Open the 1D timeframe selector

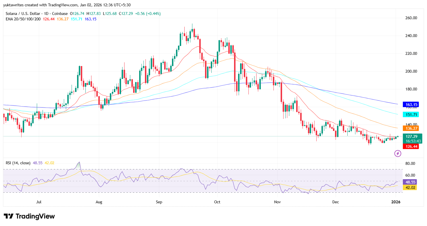[x=46, y=13]
